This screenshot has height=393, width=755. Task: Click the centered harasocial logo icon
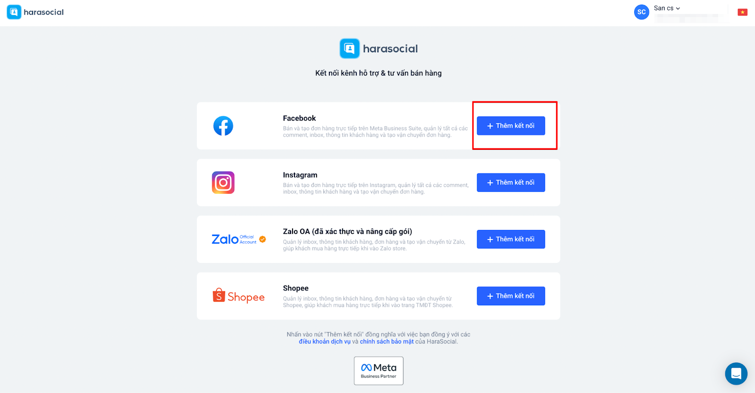click(350, 49)
